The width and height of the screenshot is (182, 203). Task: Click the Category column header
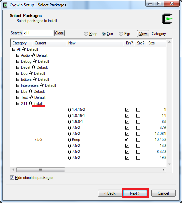[x=22, y=43]
